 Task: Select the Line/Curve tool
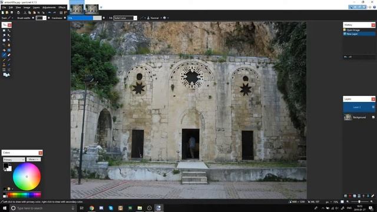coord(9,69)
